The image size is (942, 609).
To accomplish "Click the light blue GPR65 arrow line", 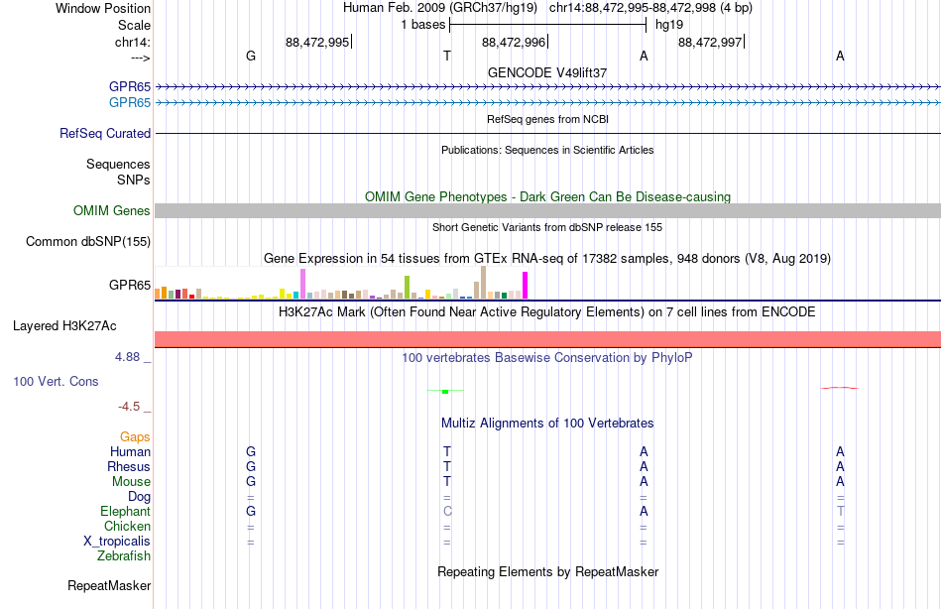I will [547, 103].
